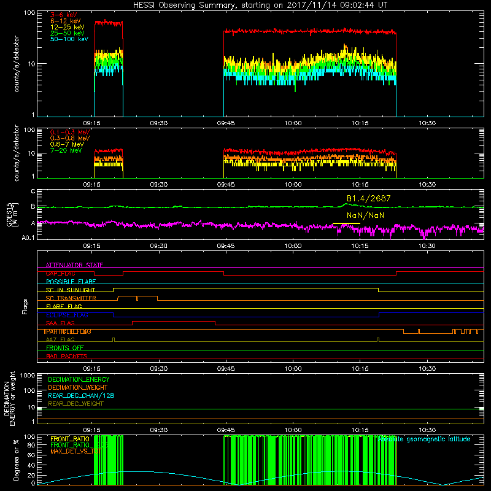
Task: Click the Flags vertical axis title
Action: [25, 306]
